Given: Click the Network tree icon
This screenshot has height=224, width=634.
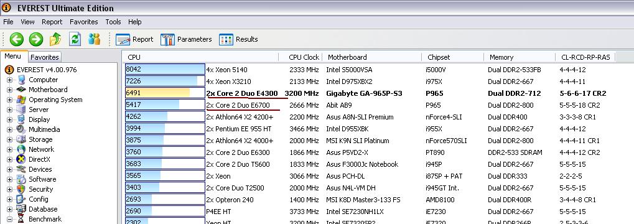Looking at the screenshot, I should click(x=21, y=149).
